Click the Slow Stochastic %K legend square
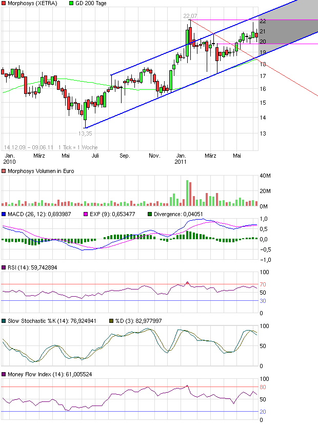Viewport: 318px width, 424px height. [4, 320]
